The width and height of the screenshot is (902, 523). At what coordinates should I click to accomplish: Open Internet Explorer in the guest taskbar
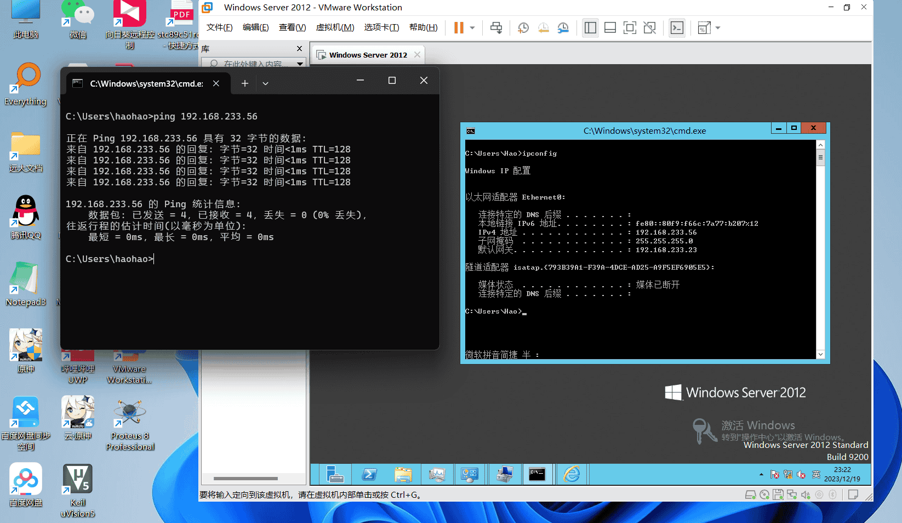(572, 474)
